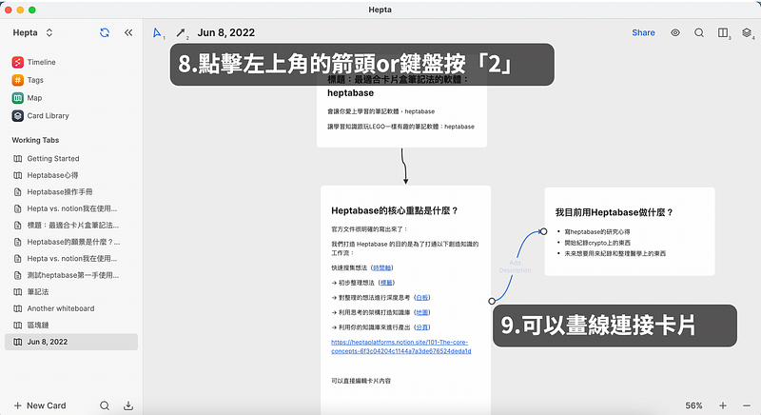The height and width of the screenshot is (415, 761).
Task: Open the Timeline icon in sidebar
Action: tap(18, 62)
